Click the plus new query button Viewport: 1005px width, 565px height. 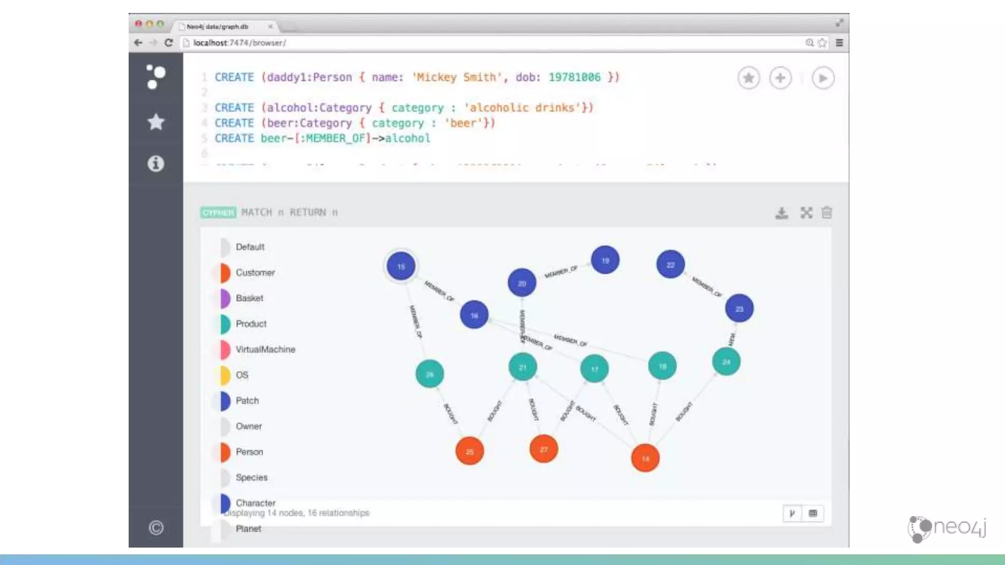pyautogui.click(x=780, y=78)
